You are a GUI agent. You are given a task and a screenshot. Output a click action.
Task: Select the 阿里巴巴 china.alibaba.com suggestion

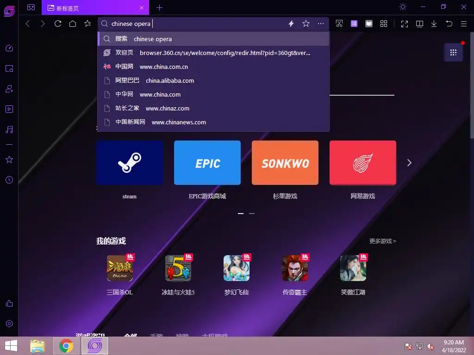tap(213, 80)
